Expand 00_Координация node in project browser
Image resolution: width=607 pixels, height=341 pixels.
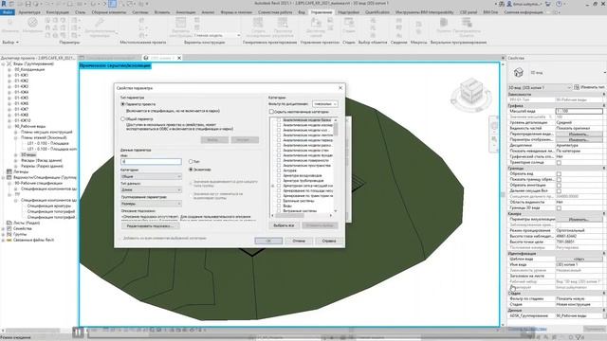pyautogui.click(x=9, y=69)
